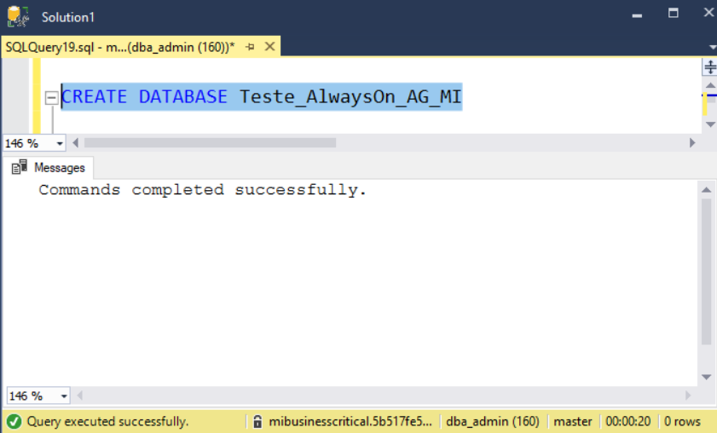
Task: Close the SQLQuery19.sql query tab
Action: coord(269,47)
